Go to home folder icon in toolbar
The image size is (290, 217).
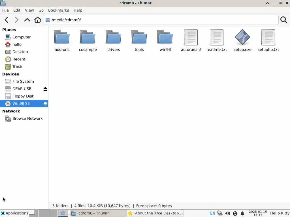pyautogui.click(x=38, y=20)
